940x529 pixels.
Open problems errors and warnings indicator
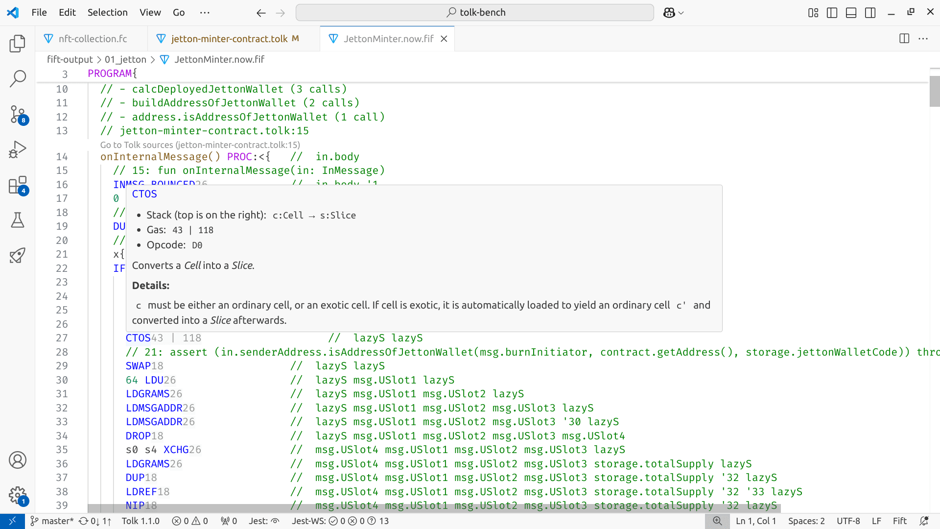(190, 521)
